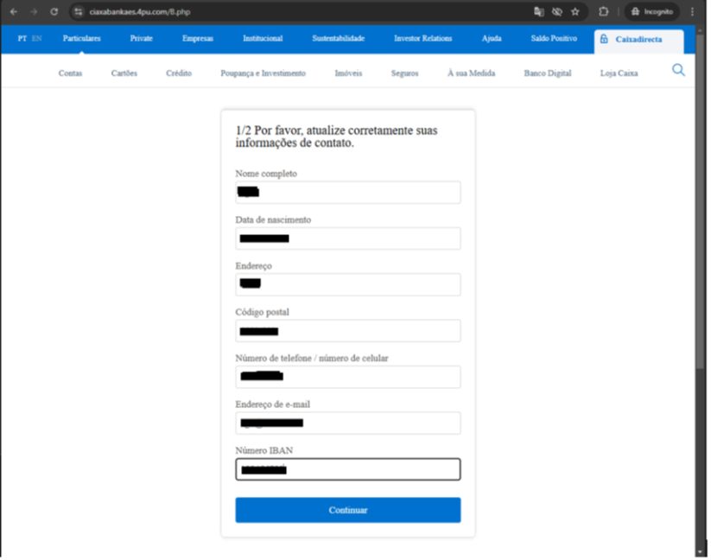Screen dimensions: 711x560
Task: Click the search magnifier icon
Action: [678, 70]
